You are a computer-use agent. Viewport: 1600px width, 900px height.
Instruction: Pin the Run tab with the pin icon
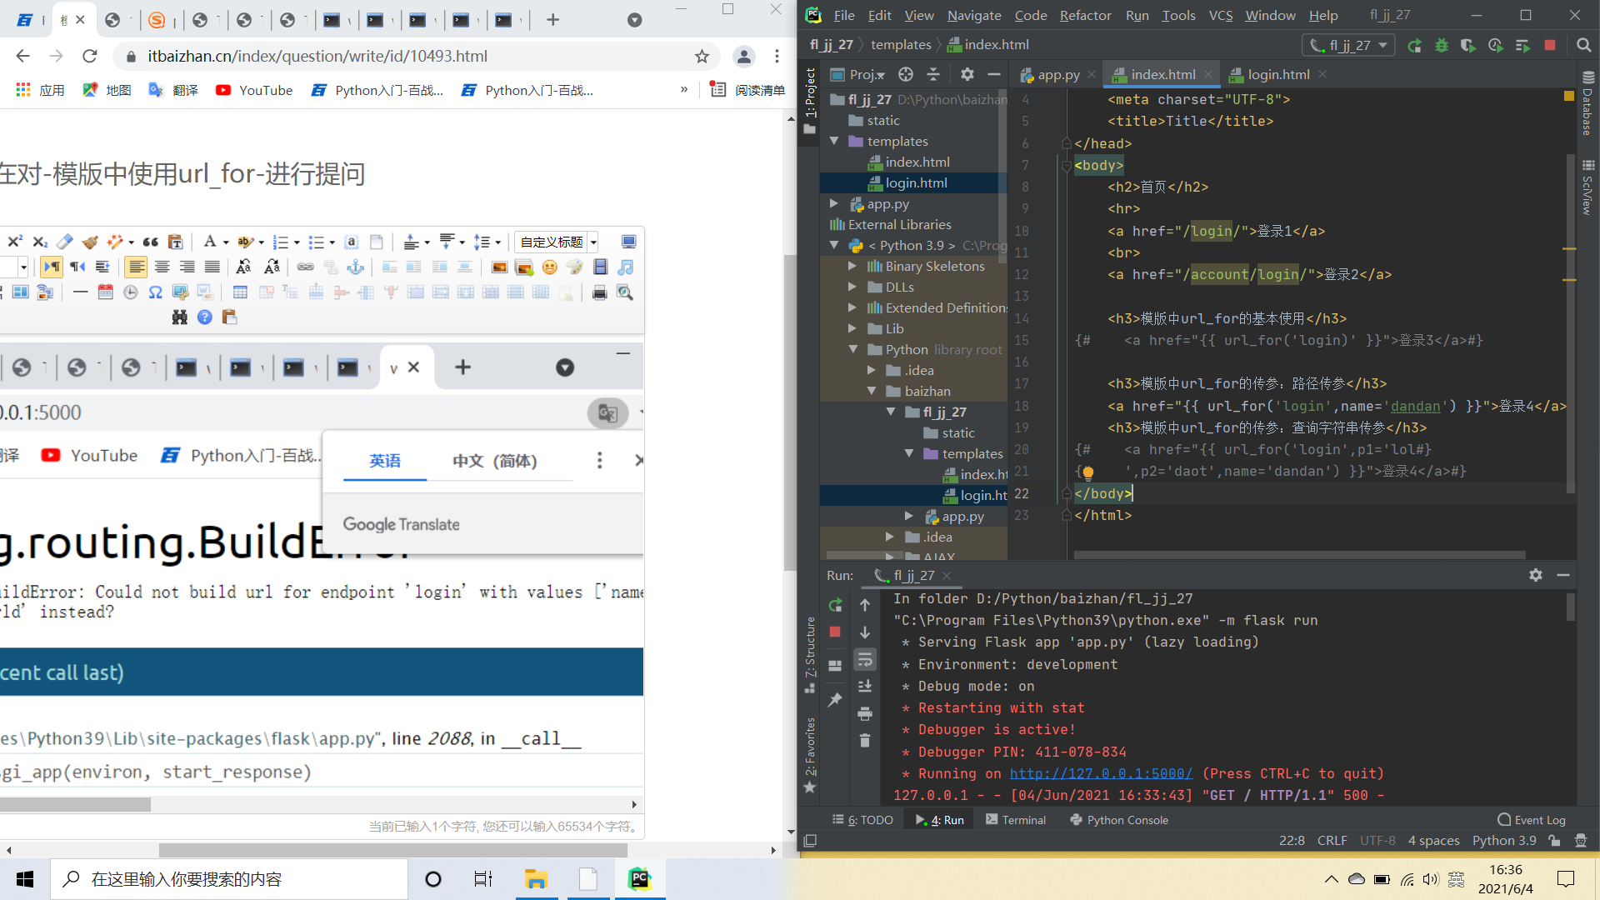pos(835,700)
